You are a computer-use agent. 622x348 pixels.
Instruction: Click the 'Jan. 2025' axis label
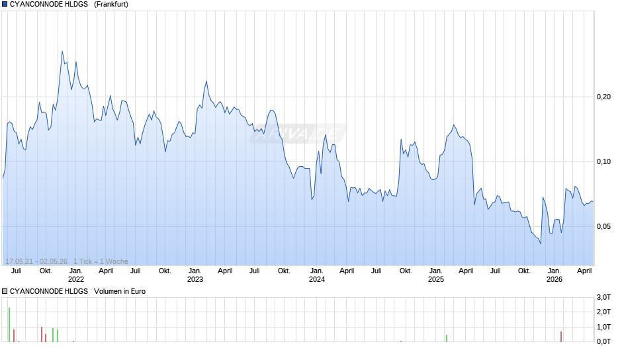point(435,275)
